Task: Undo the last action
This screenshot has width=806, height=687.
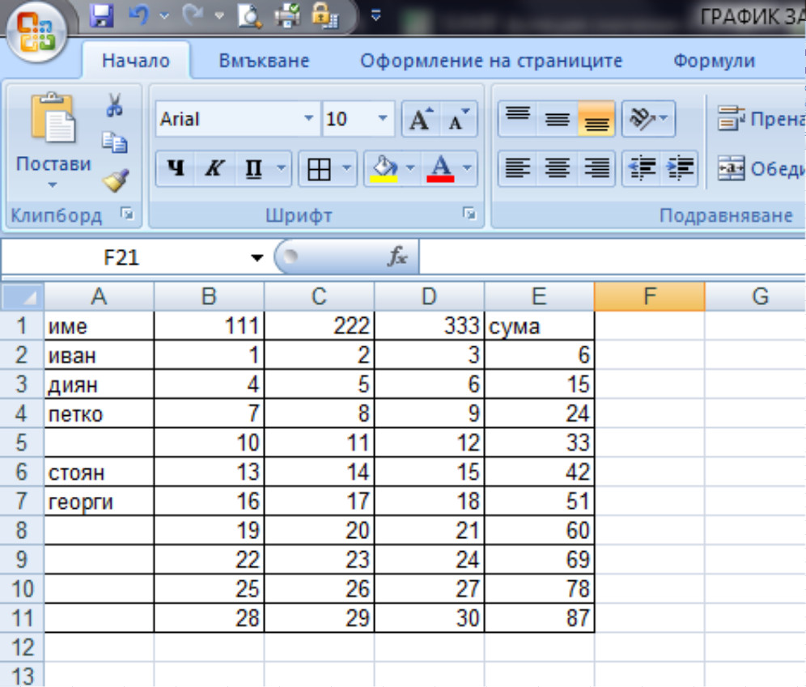Action: [139, 15]
